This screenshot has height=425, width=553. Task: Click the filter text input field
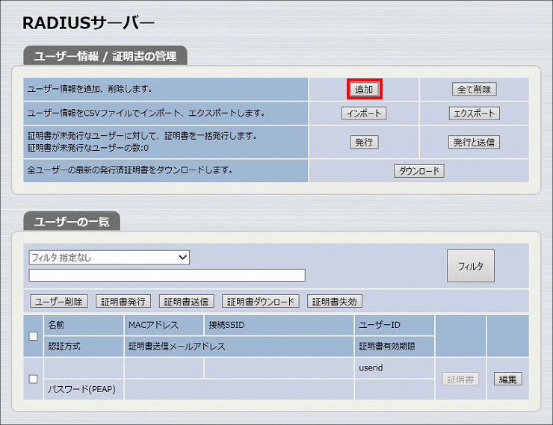[167, 275]
